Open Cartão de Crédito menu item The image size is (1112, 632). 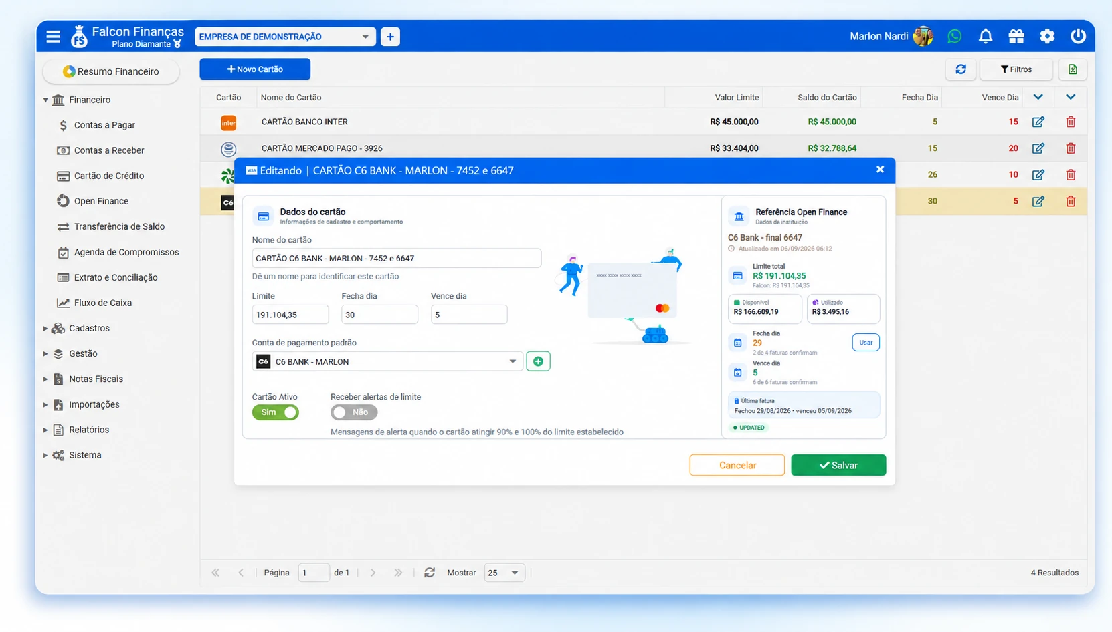pos(109,176)
